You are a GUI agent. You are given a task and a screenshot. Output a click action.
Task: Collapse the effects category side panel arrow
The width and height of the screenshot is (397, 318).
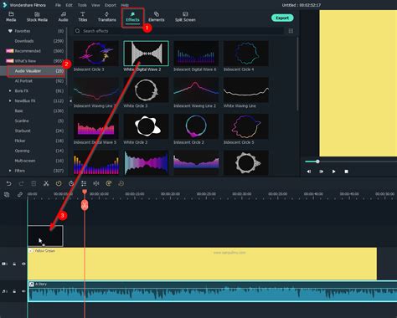pyautogui.click(x=70, y=100)
